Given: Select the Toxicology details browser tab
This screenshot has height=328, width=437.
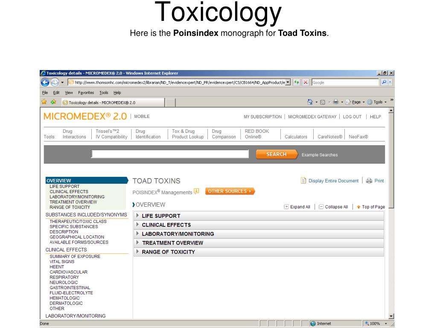Looking at the screenshot, I should pos(113,102).
